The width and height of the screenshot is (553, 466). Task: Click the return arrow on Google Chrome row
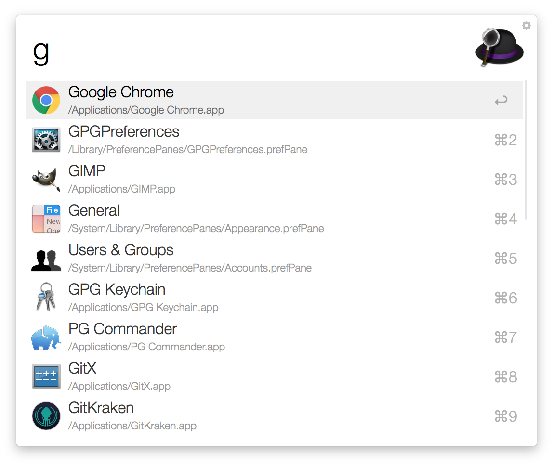[x=501, y=101]
